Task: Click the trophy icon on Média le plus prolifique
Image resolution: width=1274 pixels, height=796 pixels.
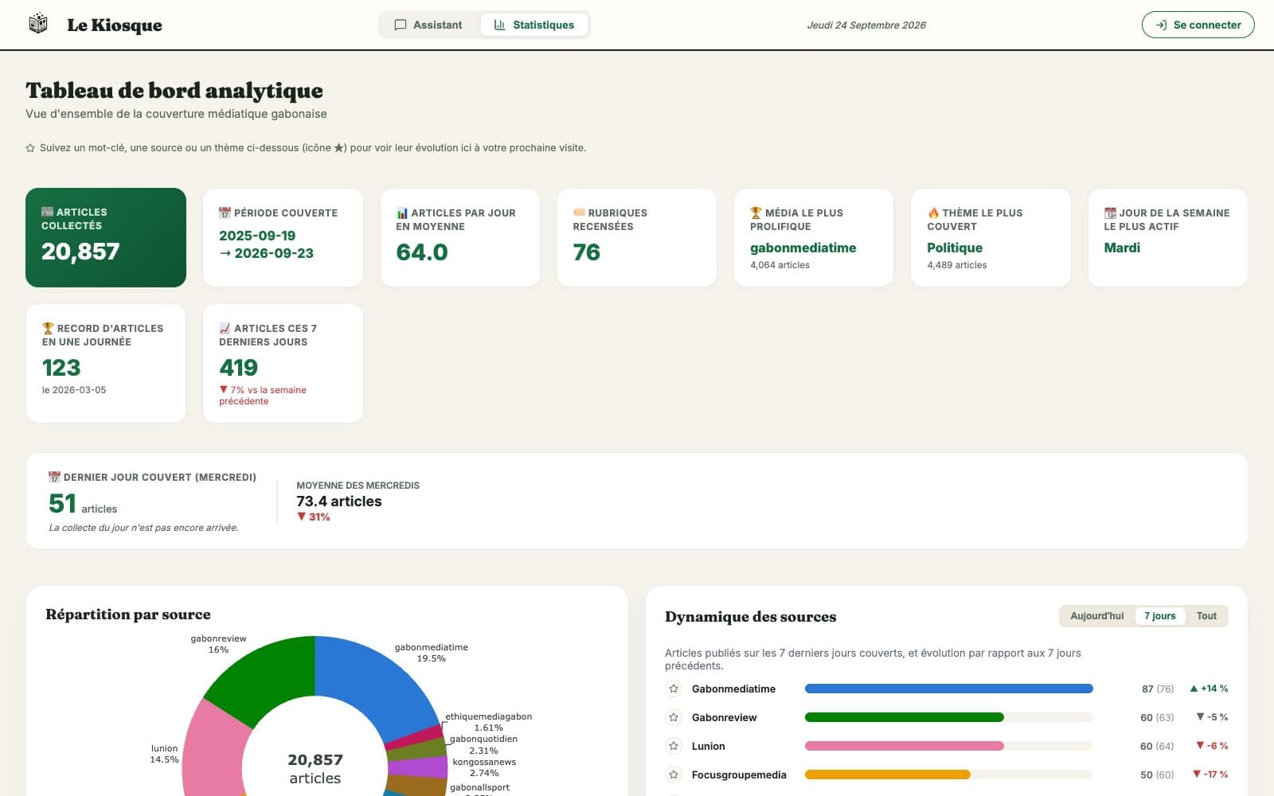Action: coord(756,213)
